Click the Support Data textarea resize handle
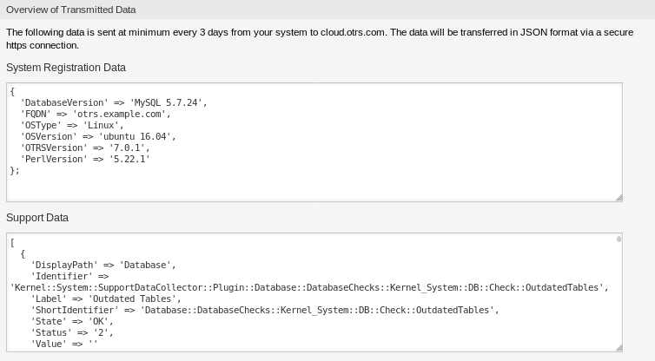Screen dimensions: 655x361 click(x=619, y=348)
